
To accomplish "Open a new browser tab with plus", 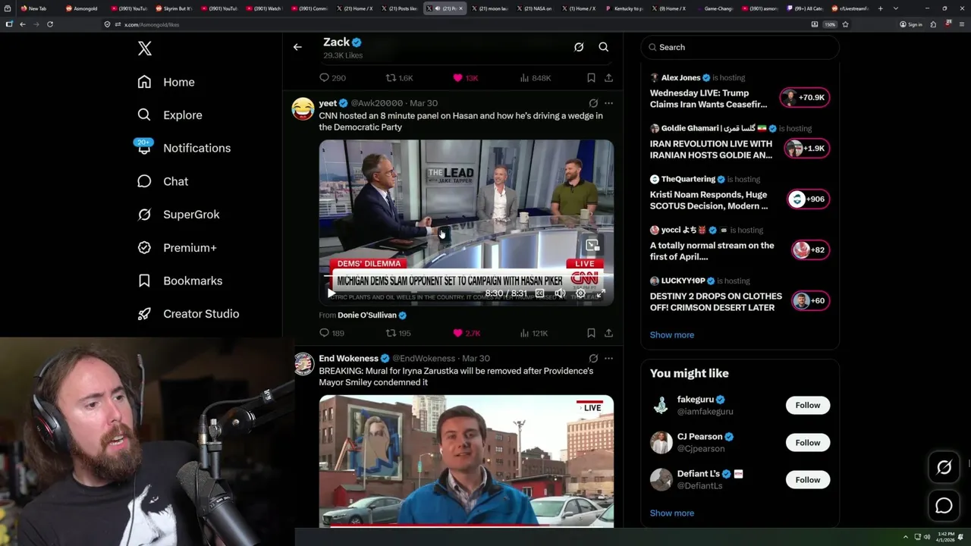I will (880, 8).
